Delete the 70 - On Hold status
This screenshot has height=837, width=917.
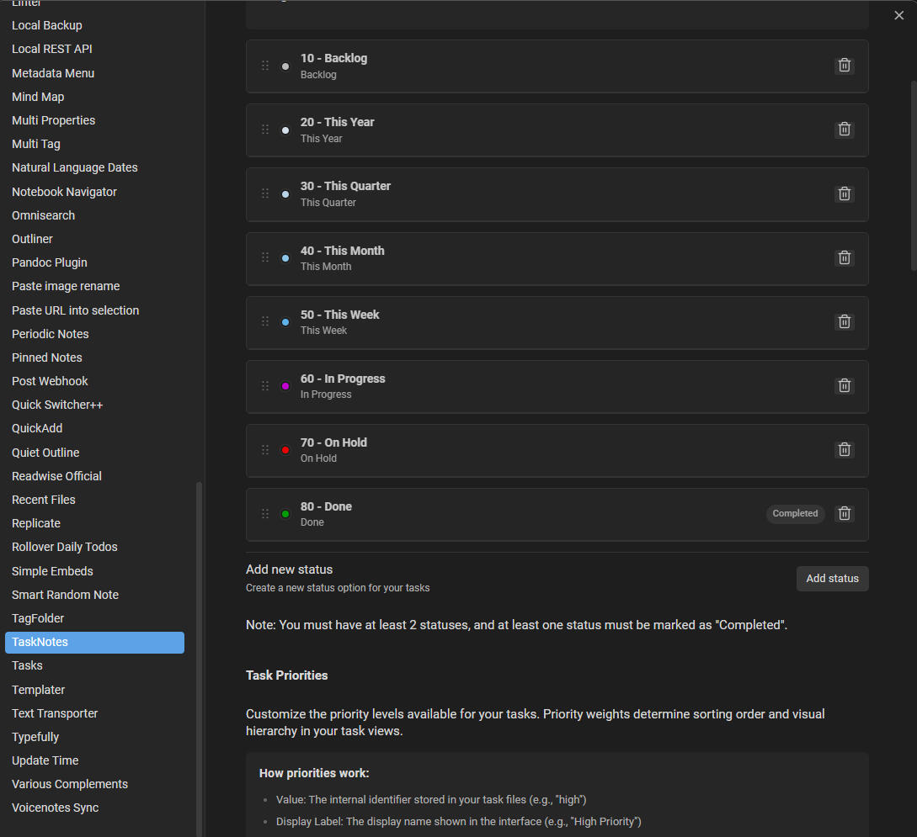844,450
